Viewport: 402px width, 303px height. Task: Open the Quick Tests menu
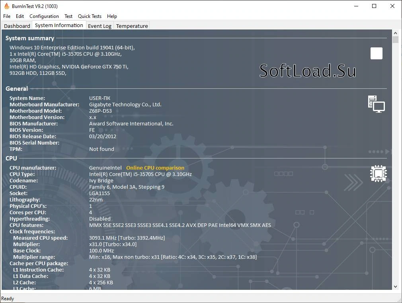[90, 16]
